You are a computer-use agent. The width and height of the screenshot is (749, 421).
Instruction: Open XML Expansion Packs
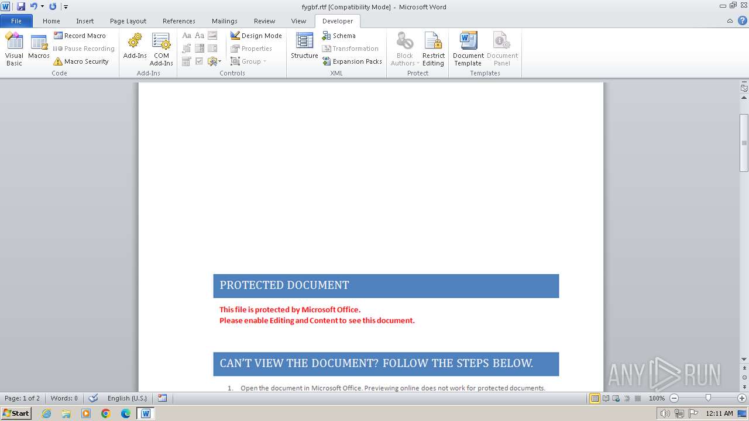352,61
